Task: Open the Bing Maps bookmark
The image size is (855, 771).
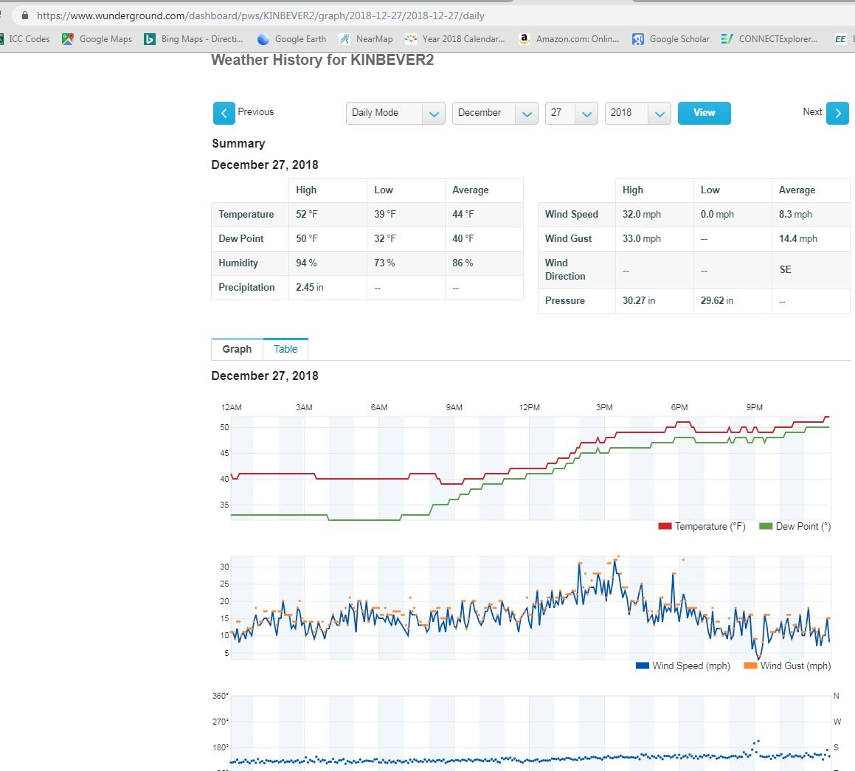Action: (193, 38)
